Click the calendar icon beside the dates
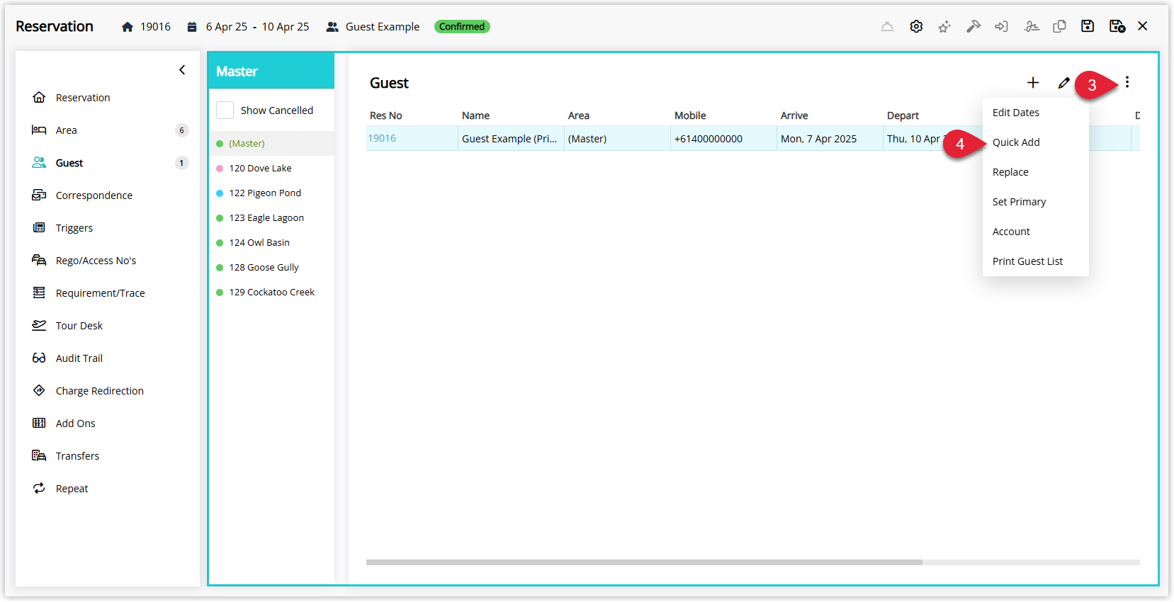Image resolution: width=1174 pixels, height=602 pixels. click(192, 27)
